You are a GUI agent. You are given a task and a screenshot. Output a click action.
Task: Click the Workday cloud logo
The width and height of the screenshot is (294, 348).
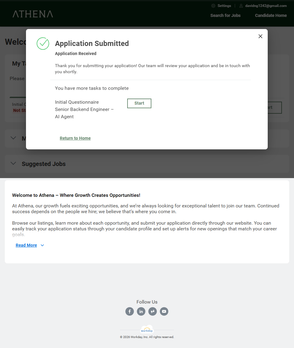click(x=147, y=330)
